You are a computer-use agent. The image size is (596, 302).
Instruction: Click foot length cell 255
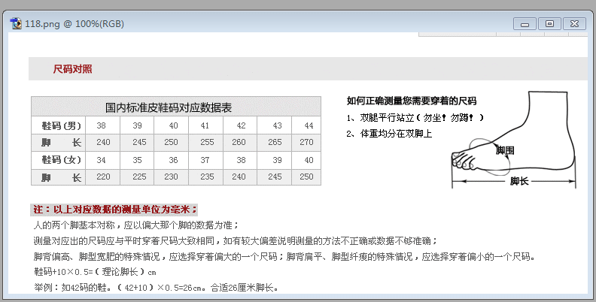(207, 142)
